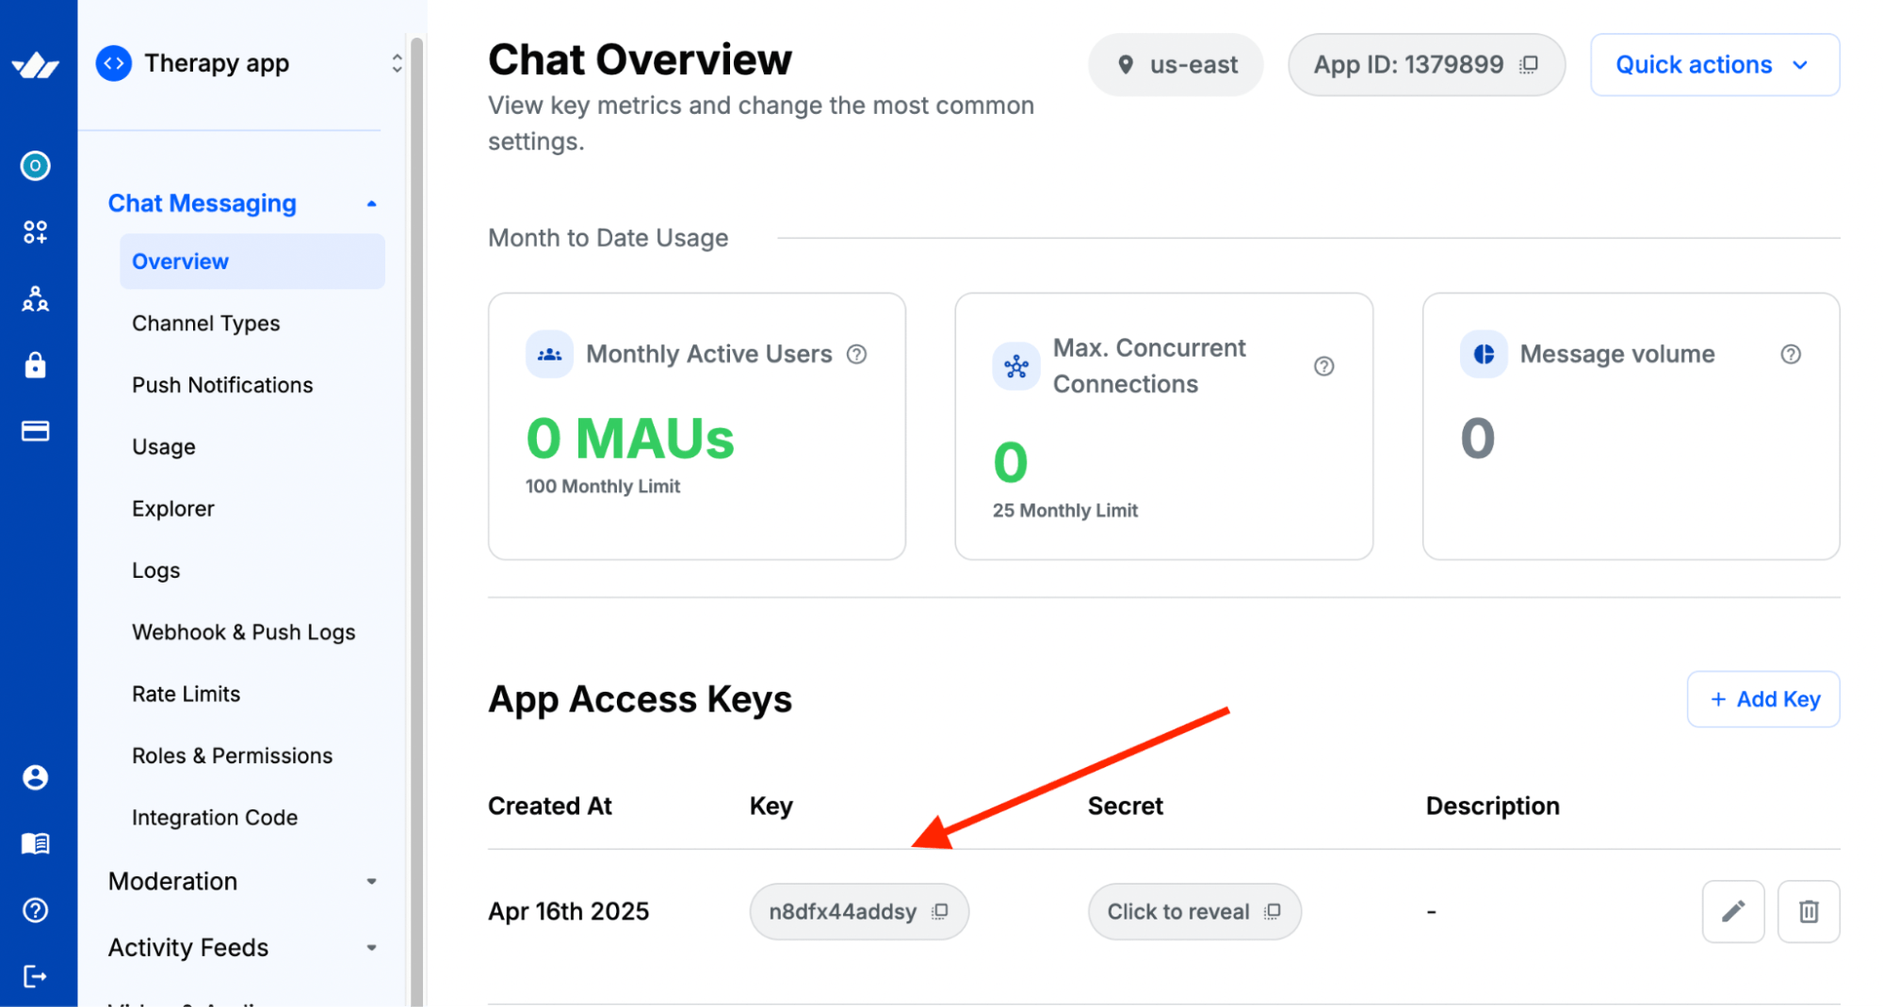Screen dimensions: 1883x1007
Task: Copy the App ID to clipboard
Action: pyautogui.click(x=1529, y=64)
